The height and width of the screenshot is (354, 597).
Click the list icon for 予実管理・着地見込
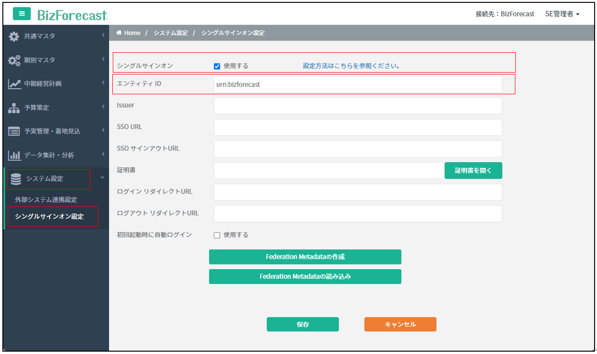click(x=14, y=132)
